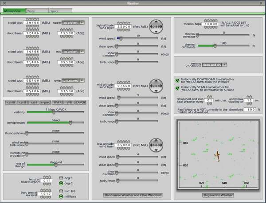Click the wind and turbulence slider handle

point(27,144)
